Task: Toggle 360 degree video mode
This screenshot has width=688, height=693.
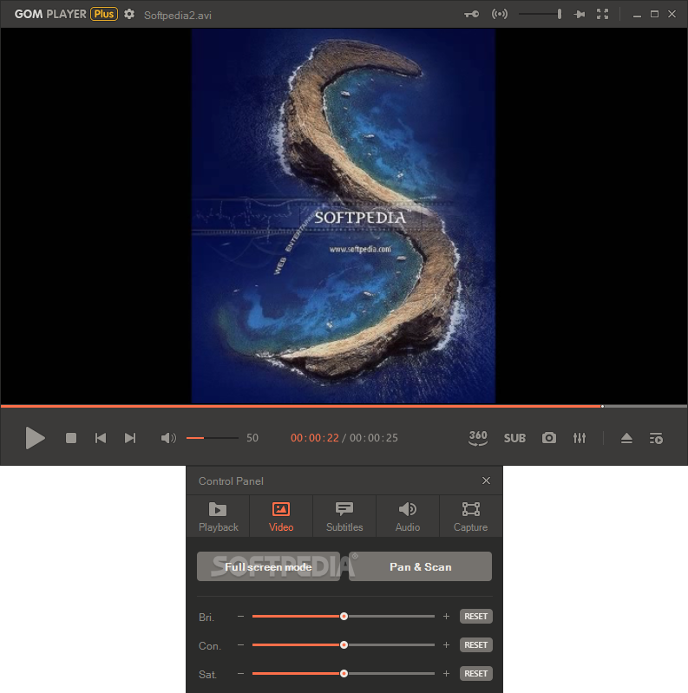Action: [x=478, y=437]
